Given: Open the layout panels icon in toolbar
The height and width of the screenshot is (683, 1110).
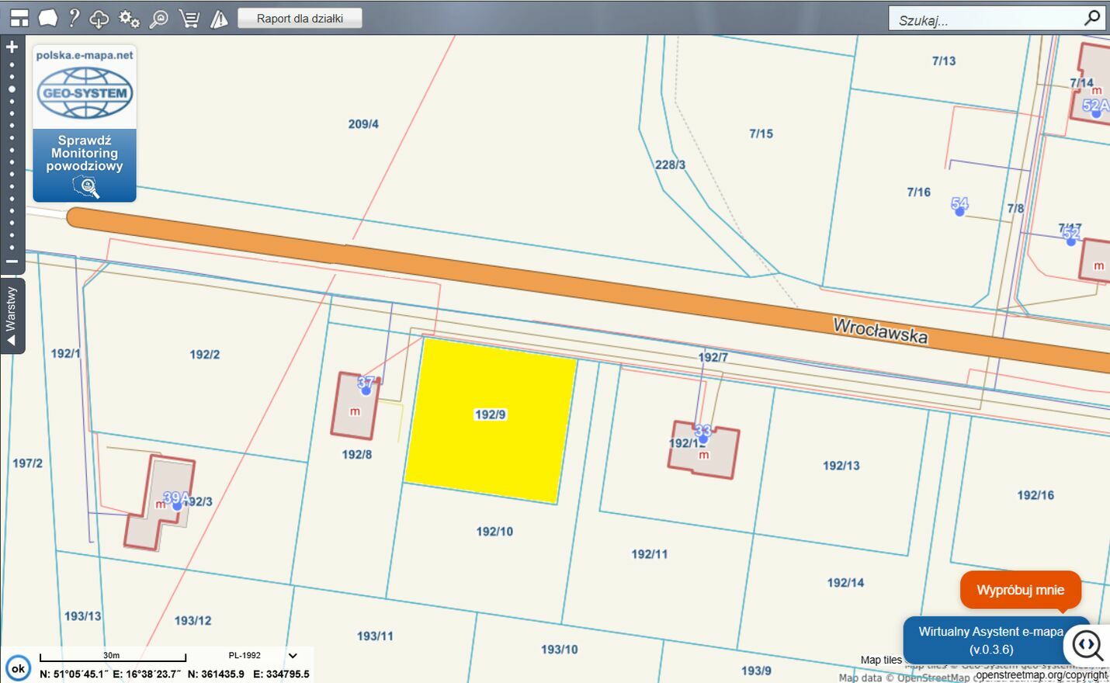Looking at the screenshot, I should pos(19,18).
